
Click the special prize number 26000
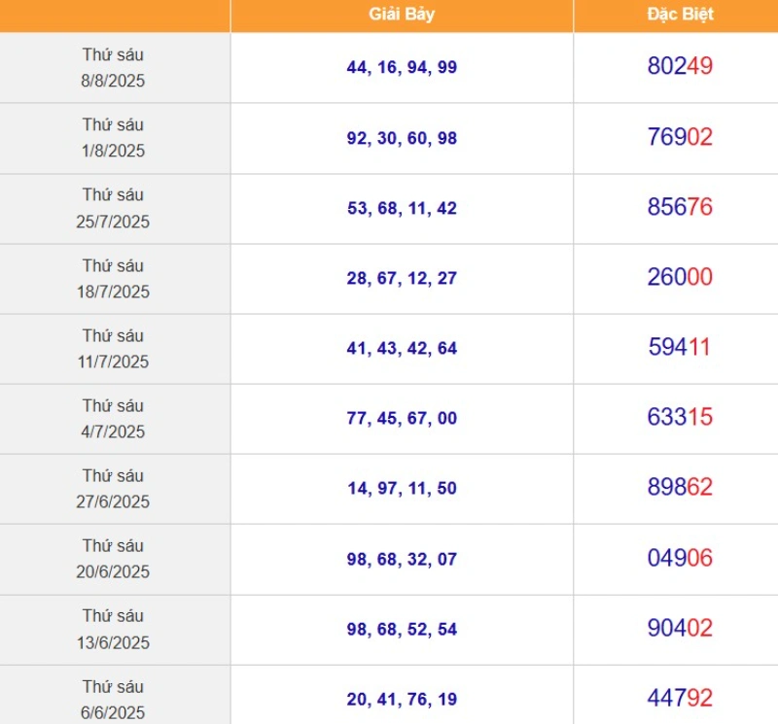tap(680, 277)
